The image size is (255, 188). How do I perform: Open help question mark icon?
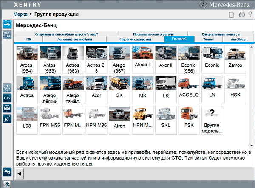[250, 14]
